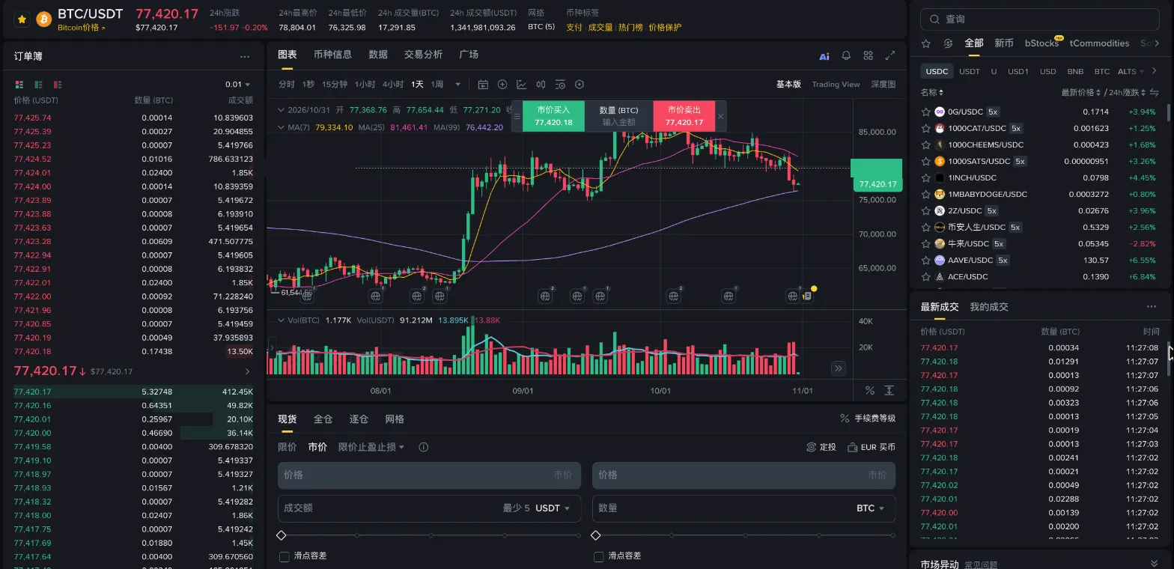1174x569 pixels.
Task: Switch to the 币种信息 tab
Action: pyautogui.click(x=332, y=55)
